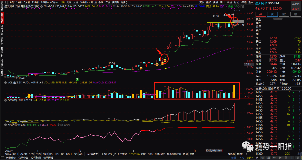Expand the 更多 periods dropdown
This screenshot has width=302, height=160.
[x=124, y=2]
